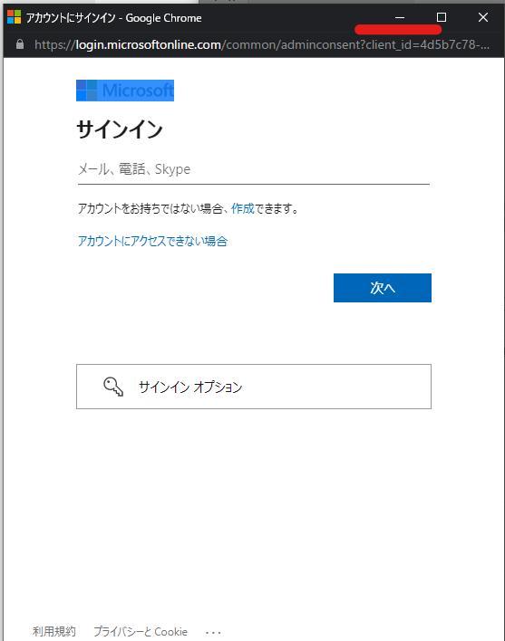
Task: Minimize the Chrome sign-in window
Action: coord(400,17)
